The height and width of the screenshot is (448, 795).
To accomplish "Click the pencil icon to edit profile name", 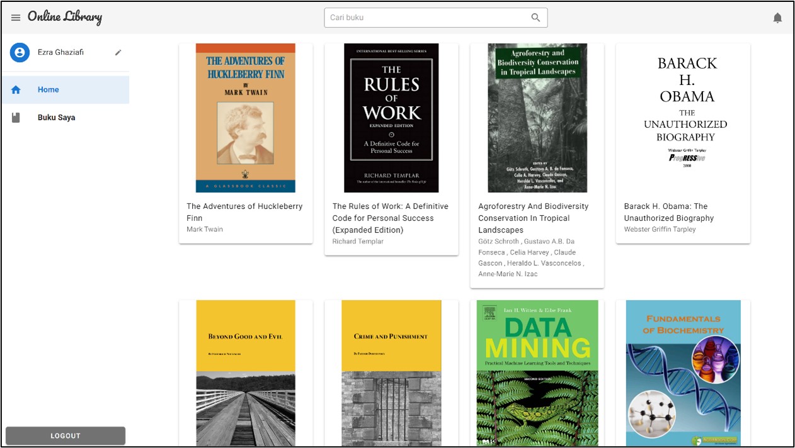I will point(118,52).
